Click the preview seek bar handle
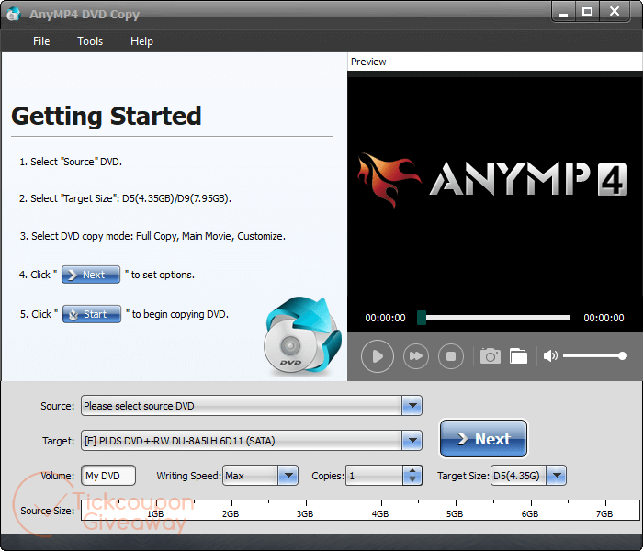Viewport: 643px width, 551px height. click(x=422, y=318)
